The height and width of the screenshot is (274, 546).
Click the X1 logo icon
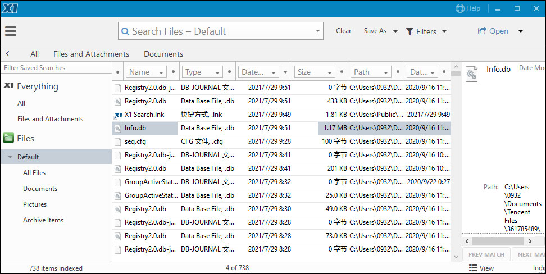click(10, 8)
